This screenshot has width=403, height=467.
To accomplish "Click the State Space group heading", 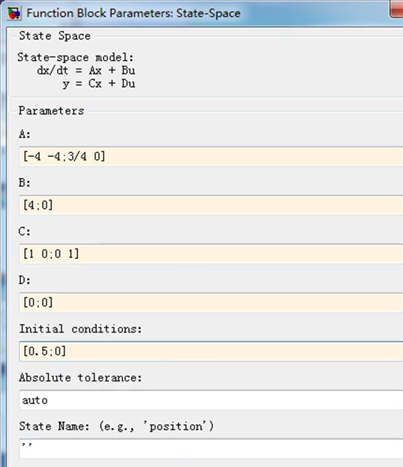I will 55,36.
